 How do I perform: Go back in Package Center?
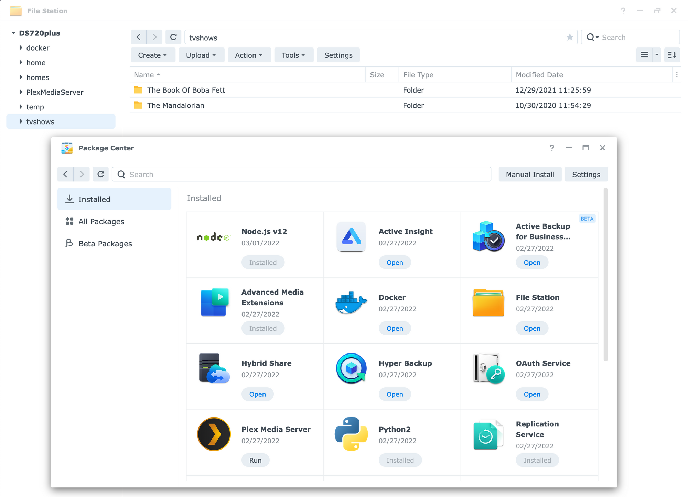65,174
